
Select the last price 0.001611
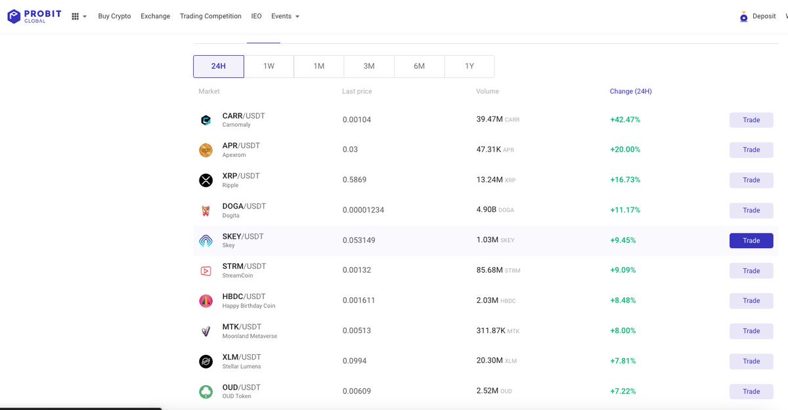359,300
